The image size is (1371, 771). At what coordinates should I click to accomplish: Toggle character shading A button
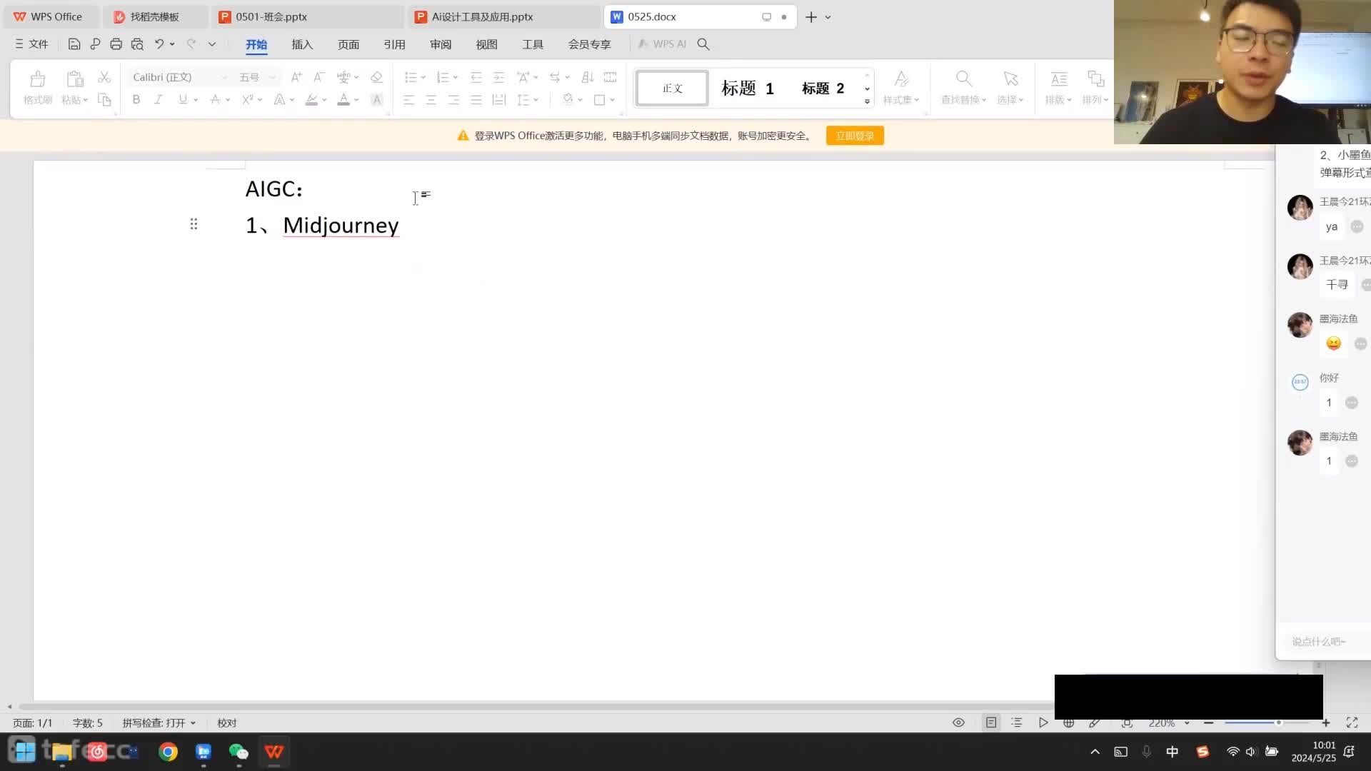pyautogui.click(x=377, y=100)
